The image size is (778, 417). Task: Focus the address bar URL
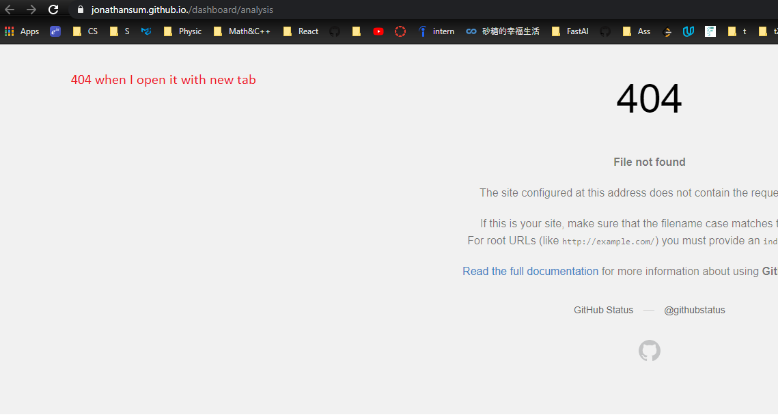(x=182, y=10)
